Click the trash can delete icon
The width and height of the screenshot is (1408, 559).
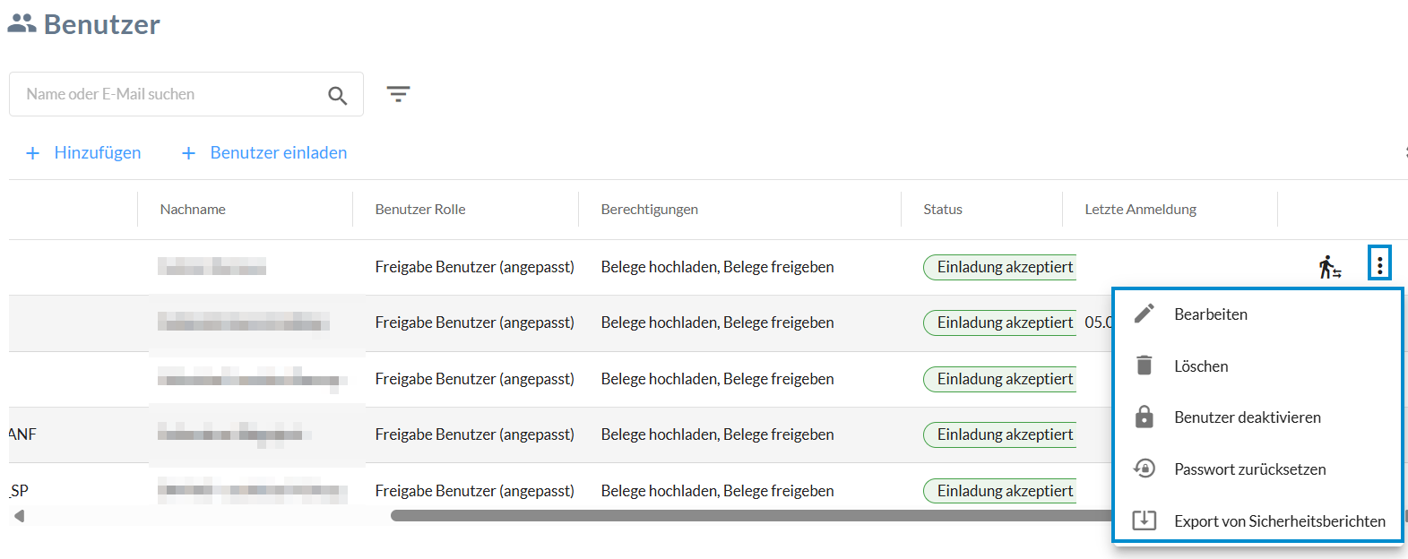point(1145,365)
